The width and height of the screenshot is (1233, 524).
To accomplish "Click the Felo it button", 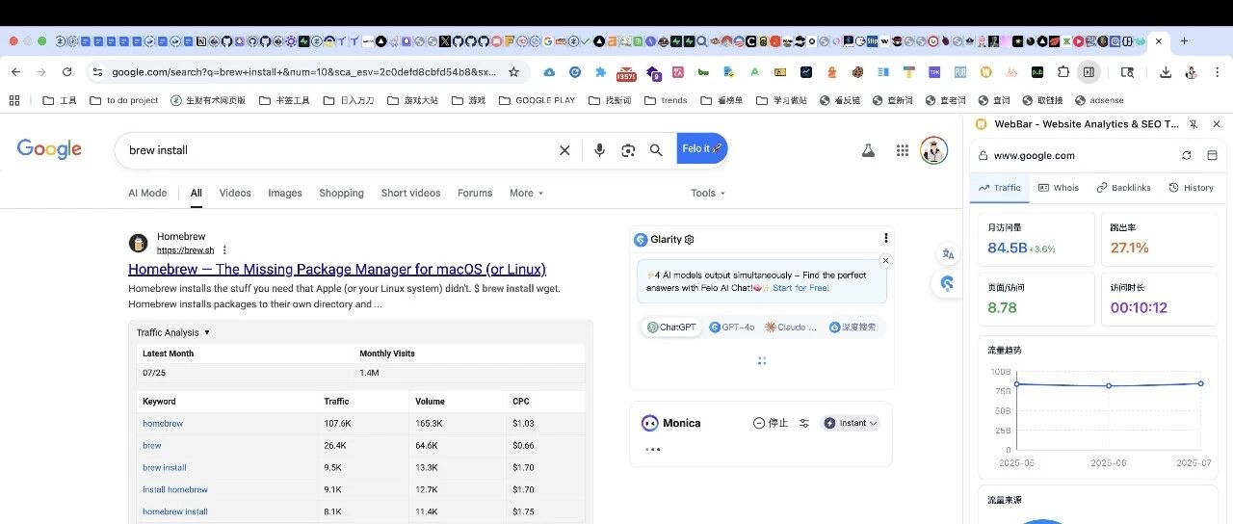I will click(x=702, y=148).
